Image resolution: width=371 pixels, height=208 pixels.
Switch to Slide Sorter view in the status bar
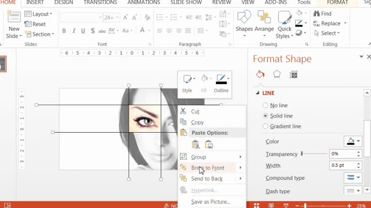(256, 206)
